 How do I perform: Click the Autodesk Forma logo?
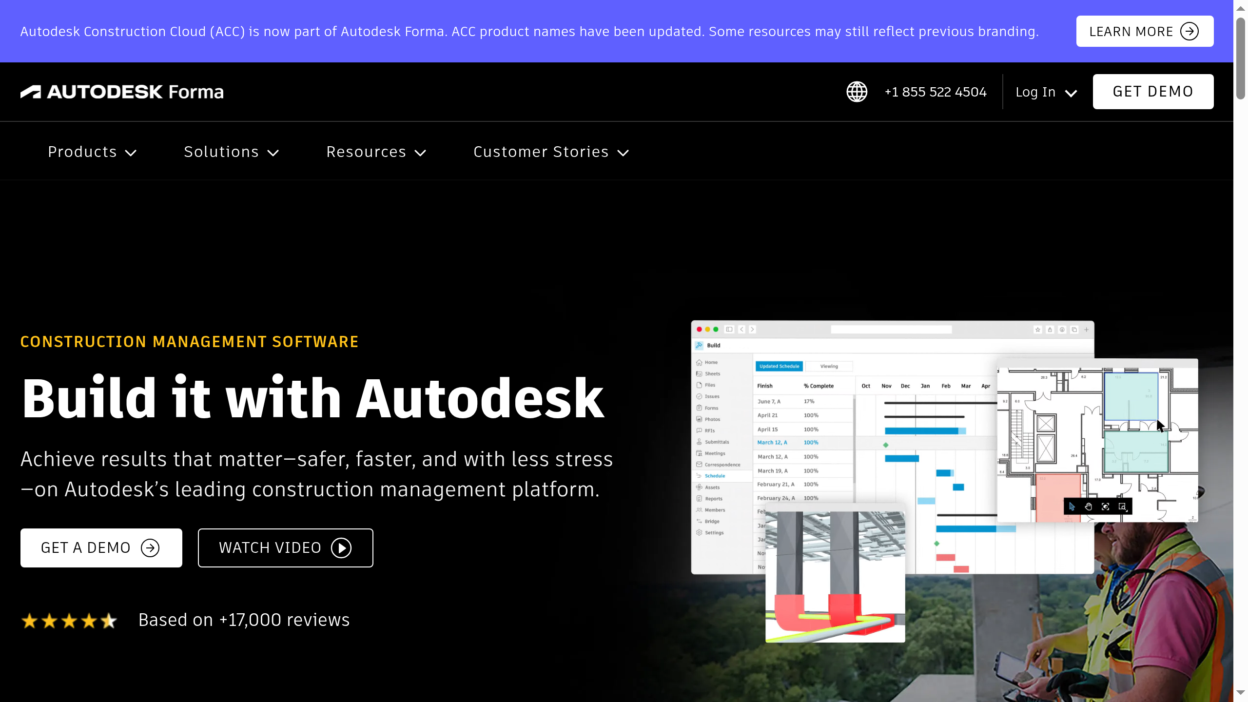click(122, 92)
